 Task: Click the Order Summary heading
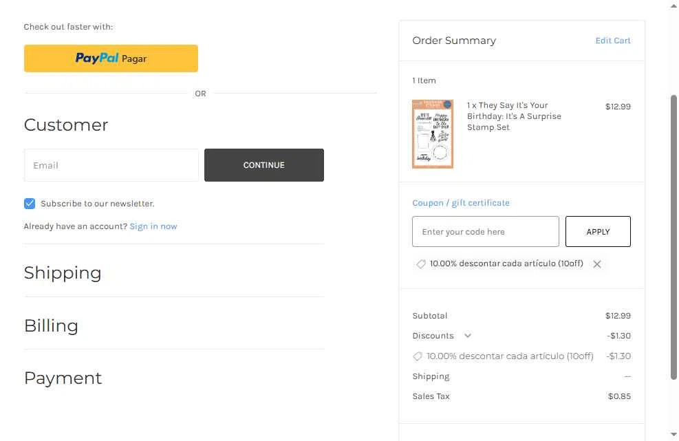click(454, 41)
